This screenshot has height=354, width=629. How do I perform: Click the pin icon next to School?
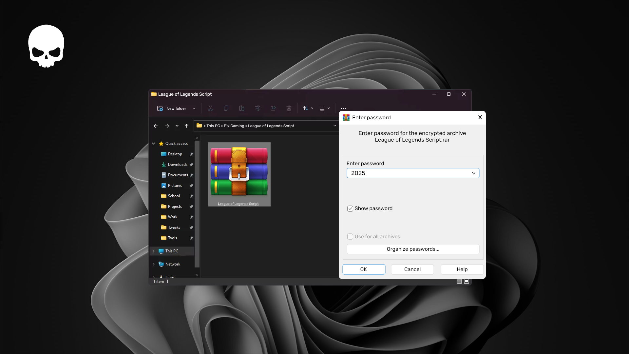coord(191,196)
